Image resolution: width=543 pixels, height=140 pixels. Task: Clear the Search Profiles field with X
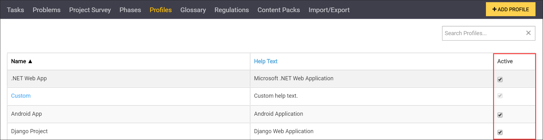coord(528,33)
